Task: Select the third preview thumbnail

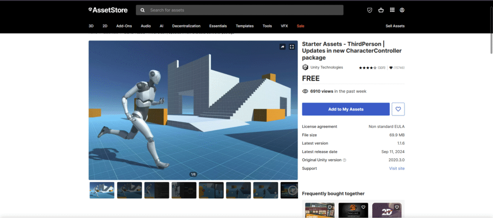Action: [x=156, y=190]
